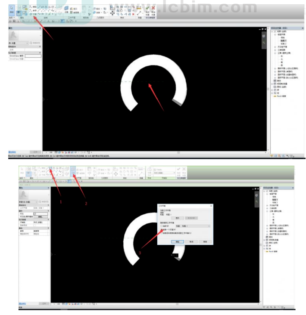
Task: Toggle Visible checkbox in bottom Properties panel
Action: point(34,214)
